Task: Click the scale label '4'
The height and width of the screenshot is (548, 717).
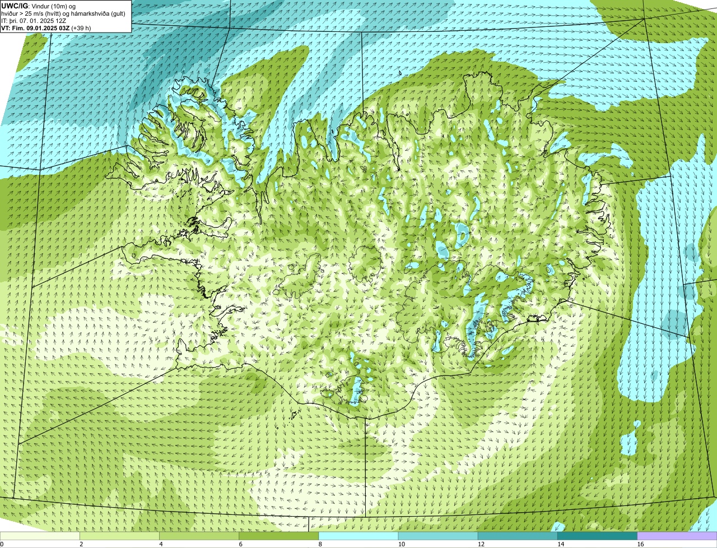Action: 161,544
